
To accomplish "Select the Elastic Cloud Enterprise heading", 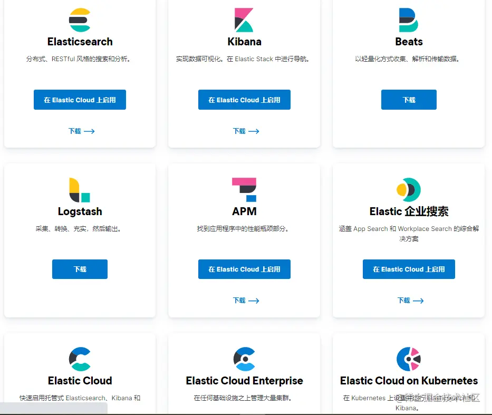I will 244,381.
